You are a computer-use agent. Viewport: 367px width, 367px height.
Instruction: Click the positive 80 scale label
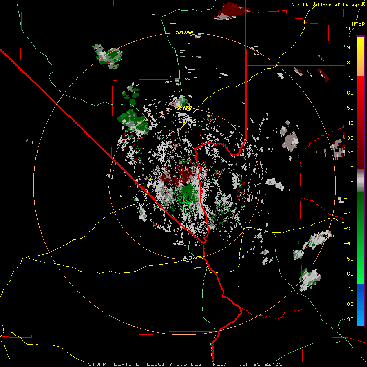(x=350, y=63)
